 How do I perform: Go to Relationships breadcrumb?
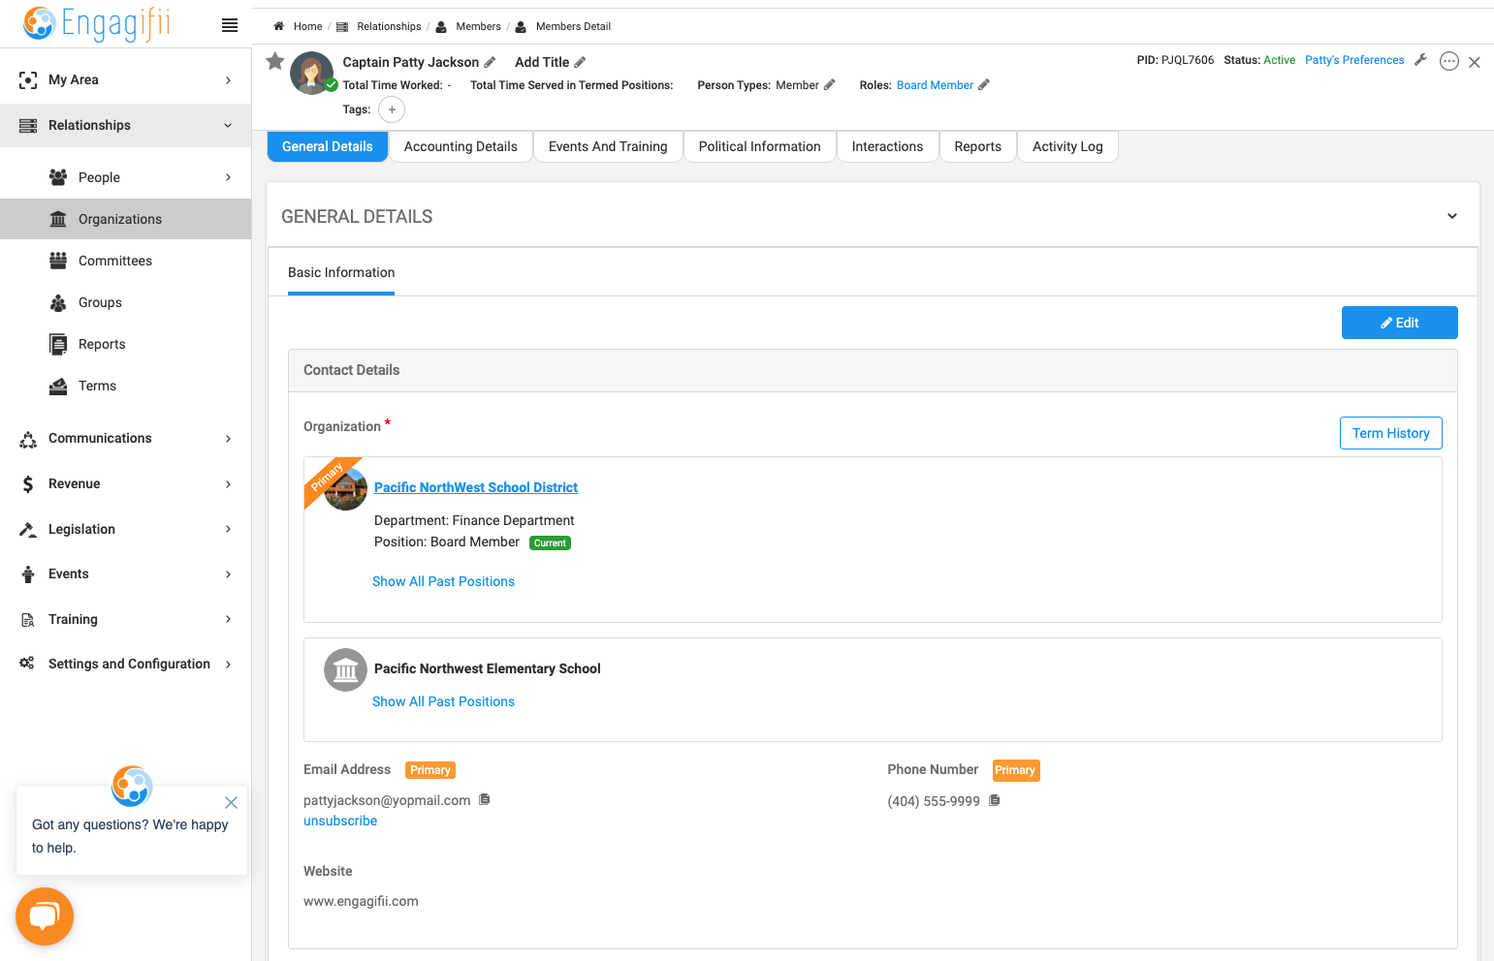pos(389,26)
